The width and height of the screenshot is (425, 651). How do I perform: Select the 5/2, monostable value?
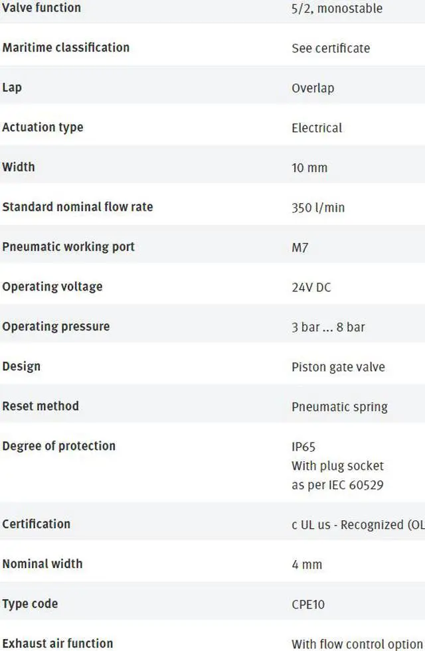coord(337,9)
